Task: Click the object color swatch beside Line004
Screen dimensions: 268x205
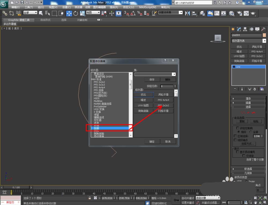Action: (264, 35)
